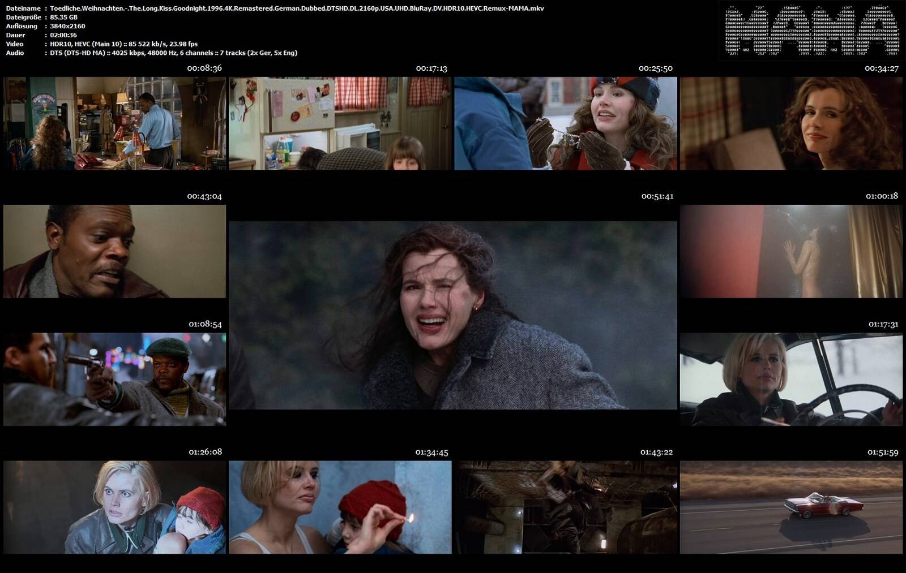The width and height of the screenshot is (906, 573).
Task: Click the 01:43:22 timestamp label
Action: pos(656,452)
